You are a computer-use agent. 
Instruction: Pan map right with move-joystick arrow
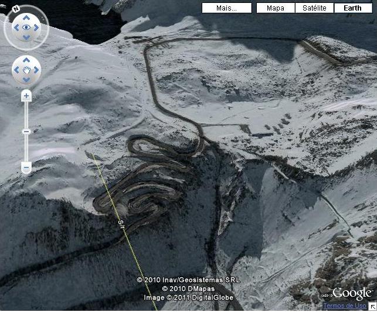coord(36,70)
